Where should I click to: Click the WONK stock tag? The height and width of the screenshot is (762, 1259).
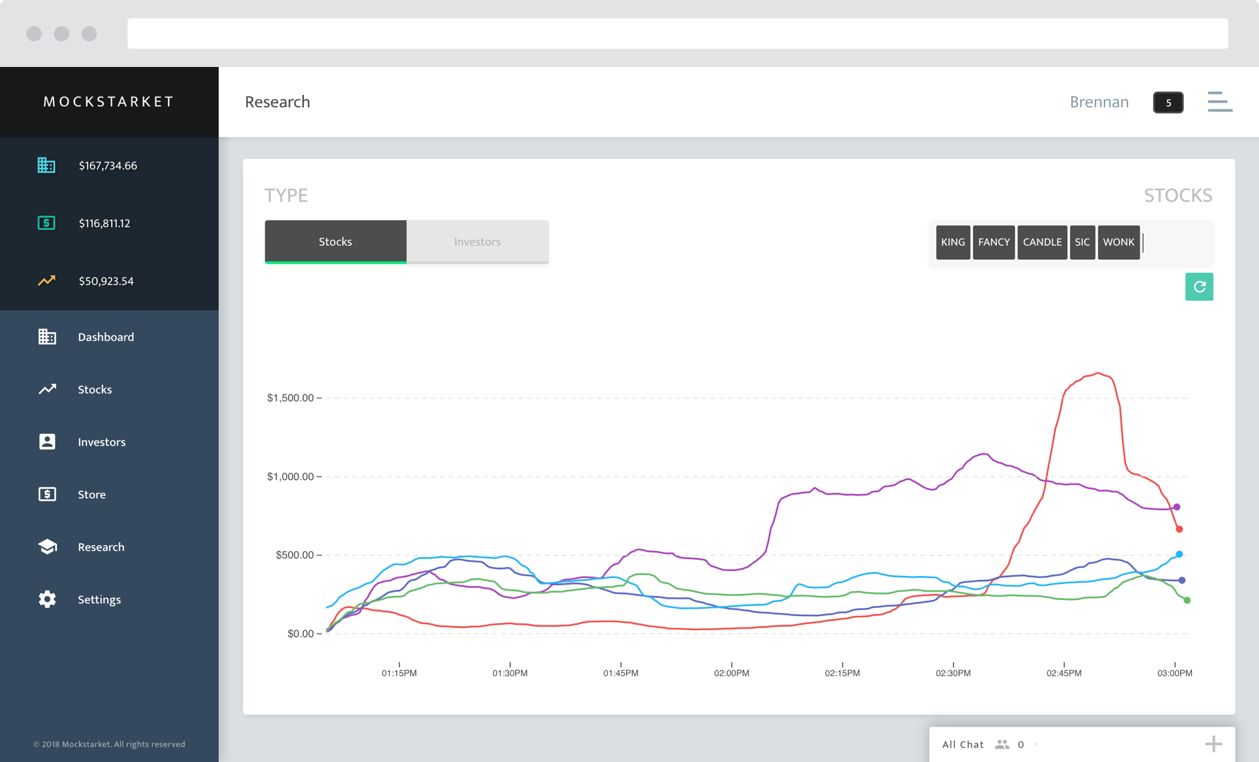(1118, 242)
